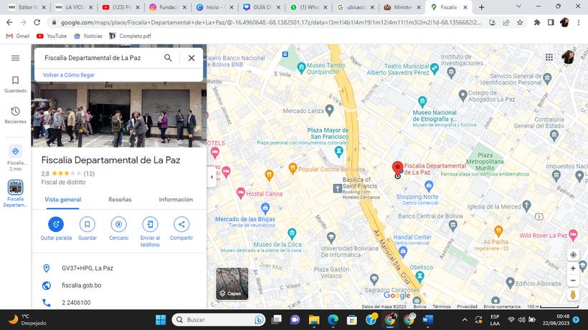Screen dimensions: 588x330
Task: Click the Términos link on the map
Action: pyautogui.click(x=442, y=306)
